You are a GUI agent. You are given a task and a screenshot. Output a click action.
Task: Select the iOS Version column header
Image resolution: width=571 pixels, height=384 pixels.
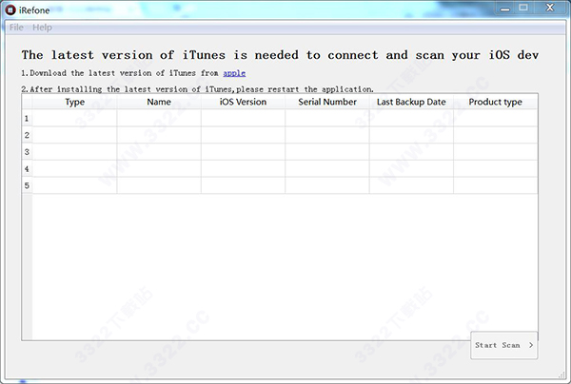(x=243, y=102)
